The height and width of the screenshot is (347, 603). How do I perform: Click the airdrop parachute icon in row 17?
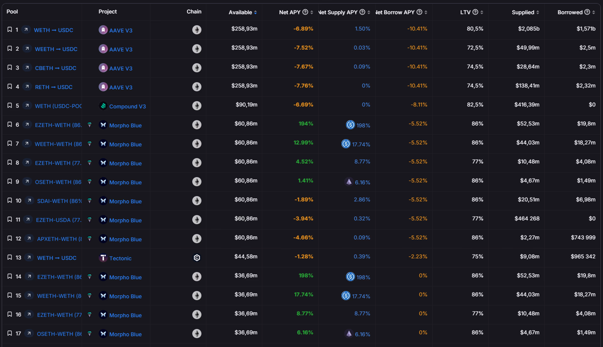tap(90, 334)
